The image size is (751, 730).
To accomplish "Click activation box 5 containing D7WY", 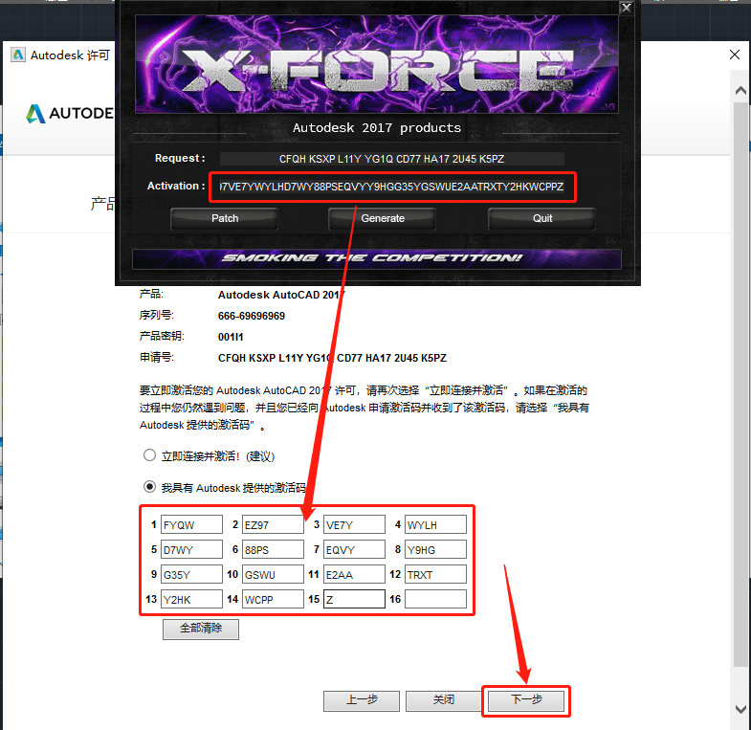I will 191,549.
